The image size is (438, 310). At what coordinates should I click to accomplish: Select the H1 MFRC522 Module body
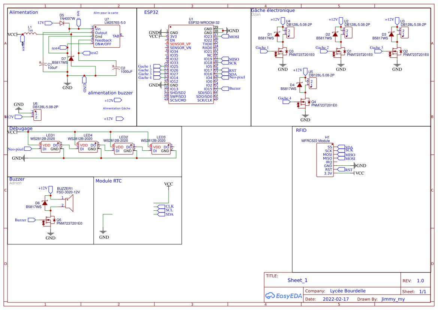(325, 160)
